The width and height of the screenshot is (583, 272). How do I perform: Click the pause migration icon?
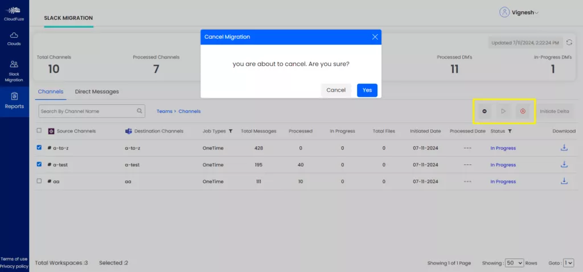[485, 111]
